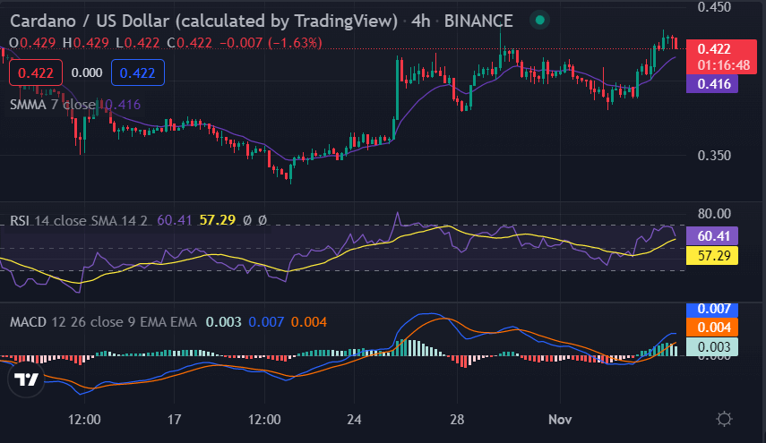
Task: Click the histogram value label 0.003
Action: pyautogui.click(x=712, y=347)
